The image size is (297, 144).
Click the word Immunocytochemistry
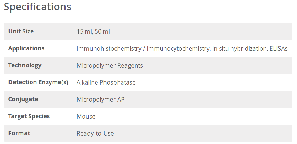click(x=178, y=49)
